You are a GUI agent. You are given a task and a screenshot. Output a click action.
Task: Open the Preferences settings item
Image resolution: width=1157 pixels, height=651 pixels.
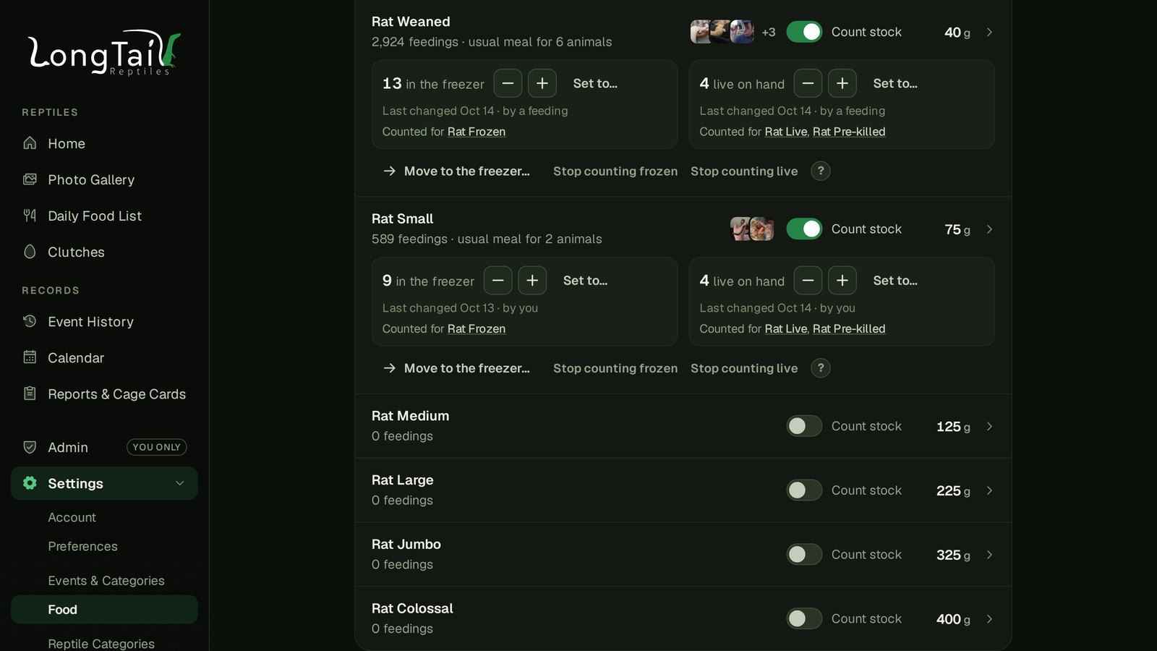coord(82,546)
